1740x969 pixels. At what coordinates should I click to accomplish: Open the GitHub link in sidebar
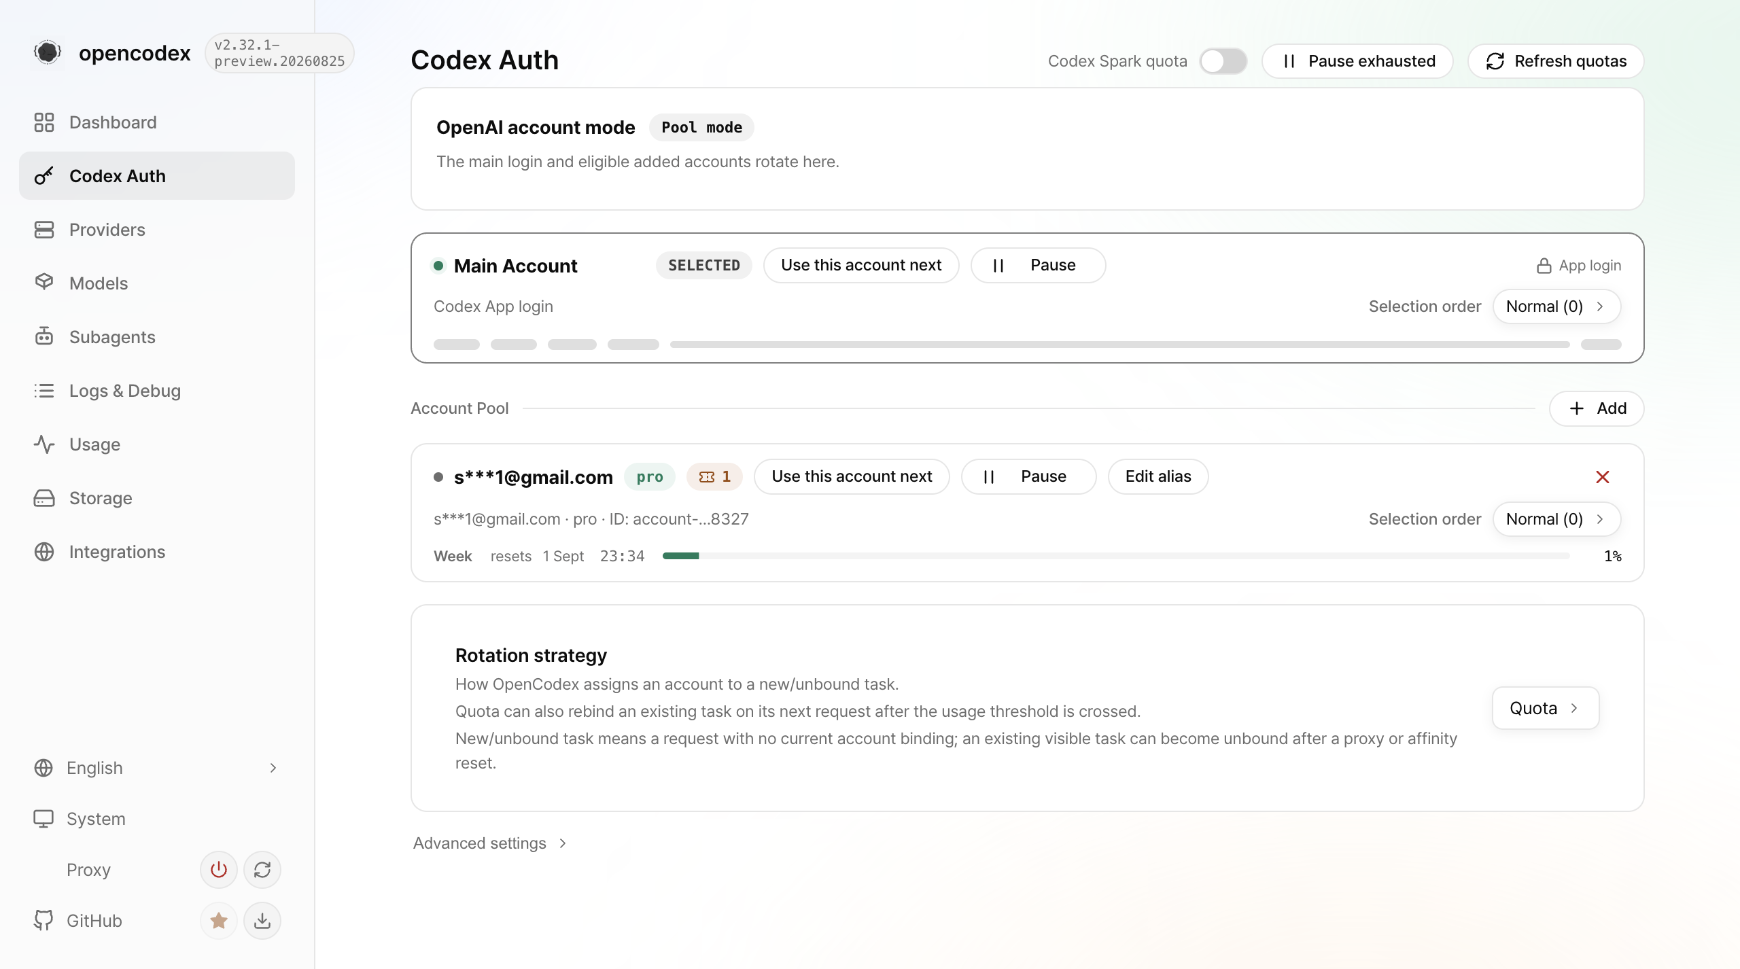pos(94,921)
